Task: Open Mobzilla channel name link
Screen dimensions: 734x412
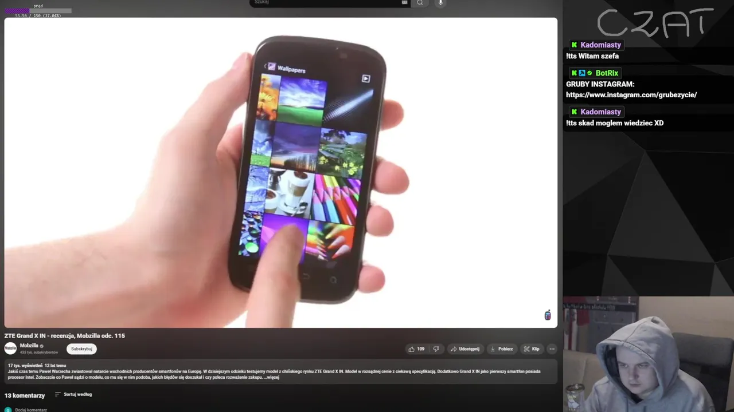Action: point(29,346)
